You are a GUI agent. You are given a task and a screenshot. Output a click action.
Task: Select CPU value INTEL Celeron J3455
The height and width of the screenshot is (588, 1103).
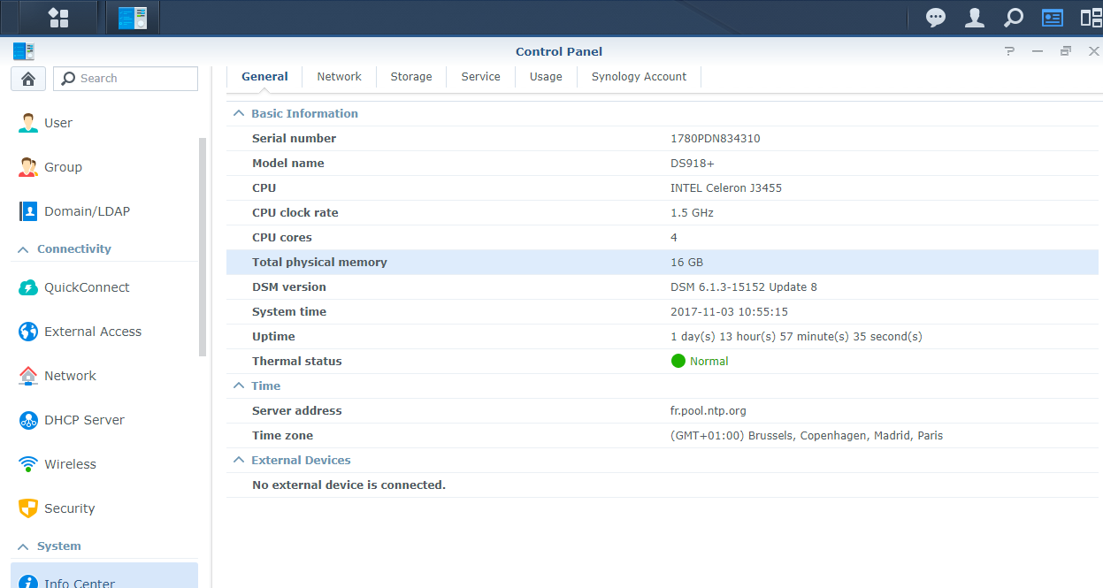(x=726, y=188)
